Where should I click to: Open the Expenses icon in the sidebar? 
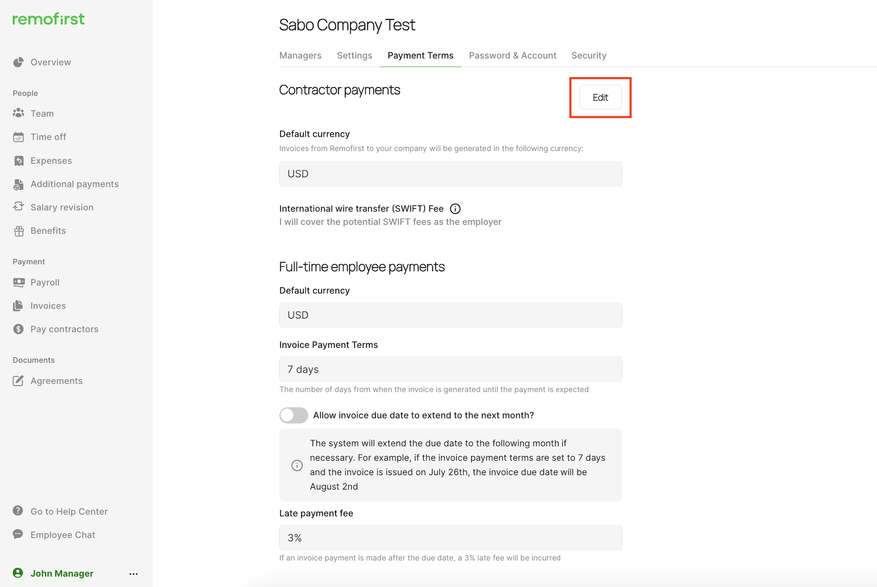click(18, 160)
